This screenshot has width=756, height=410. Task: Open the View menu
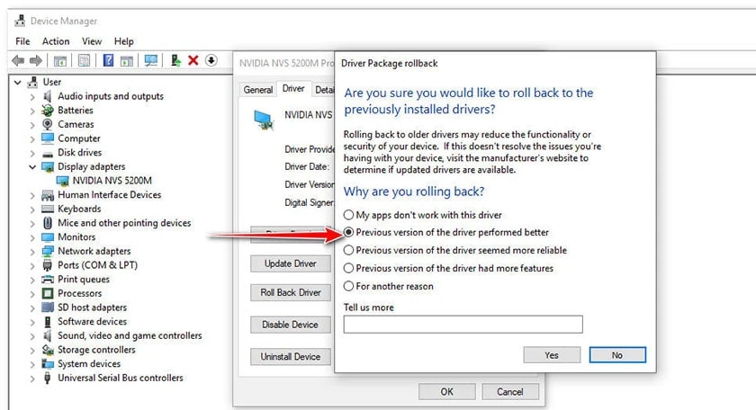(92, 41)
